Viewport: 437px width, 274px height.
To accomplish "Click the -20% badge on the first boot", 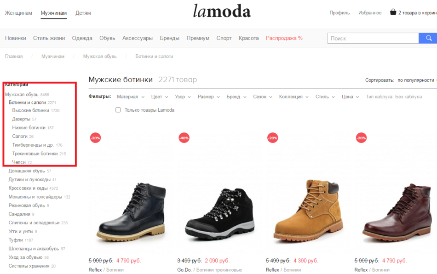I will point(95,138).
